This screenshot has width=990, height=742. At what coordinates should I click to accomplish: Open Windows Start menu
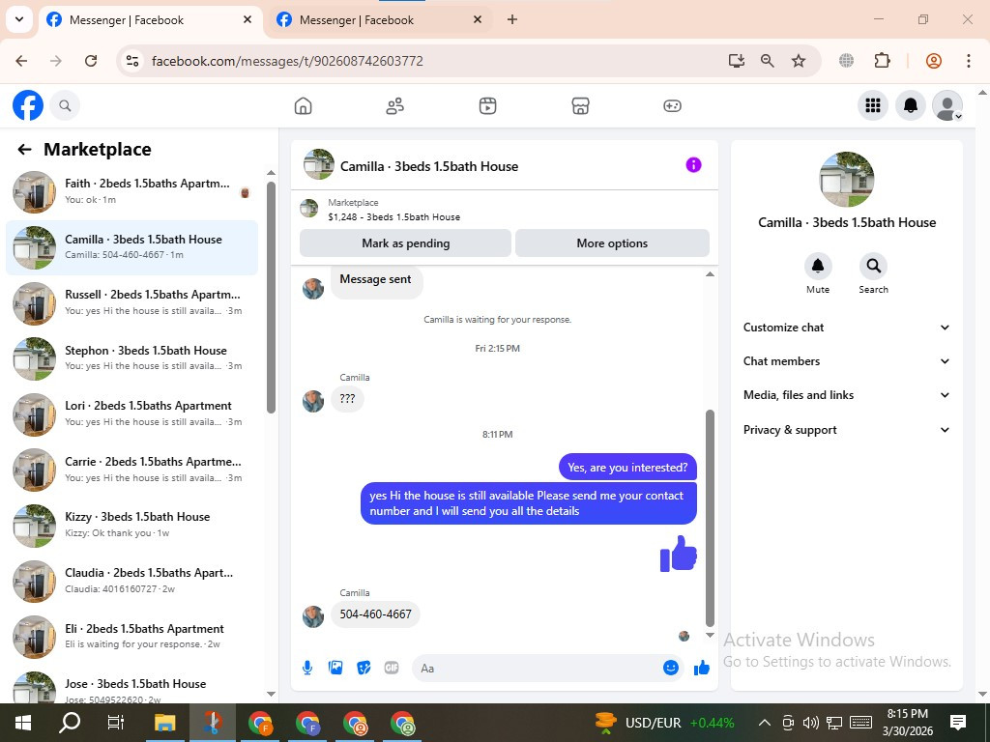pos(23,723)
